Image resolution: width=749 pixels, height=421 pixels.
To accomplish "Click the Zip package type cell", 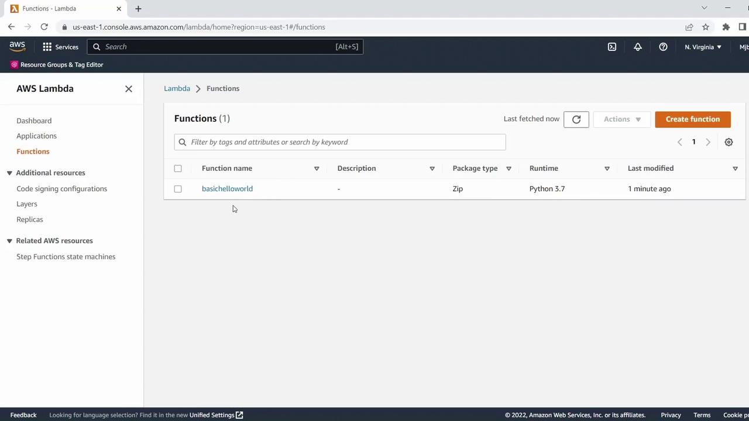I will [458, 189].
